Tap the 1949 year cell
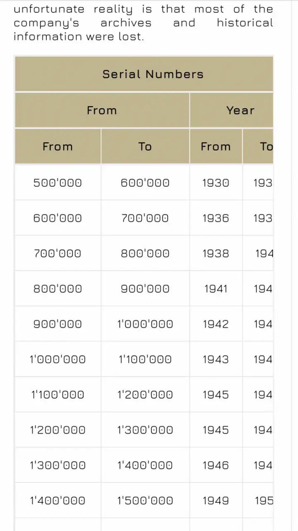Screen dimensions: 298x531 (x=216, y=500)
